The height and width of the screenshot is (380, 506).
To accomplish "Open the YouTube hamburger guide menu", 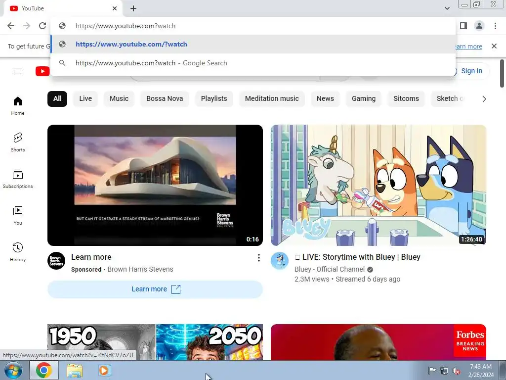I will pyautogui.click(x=18, y=71).
